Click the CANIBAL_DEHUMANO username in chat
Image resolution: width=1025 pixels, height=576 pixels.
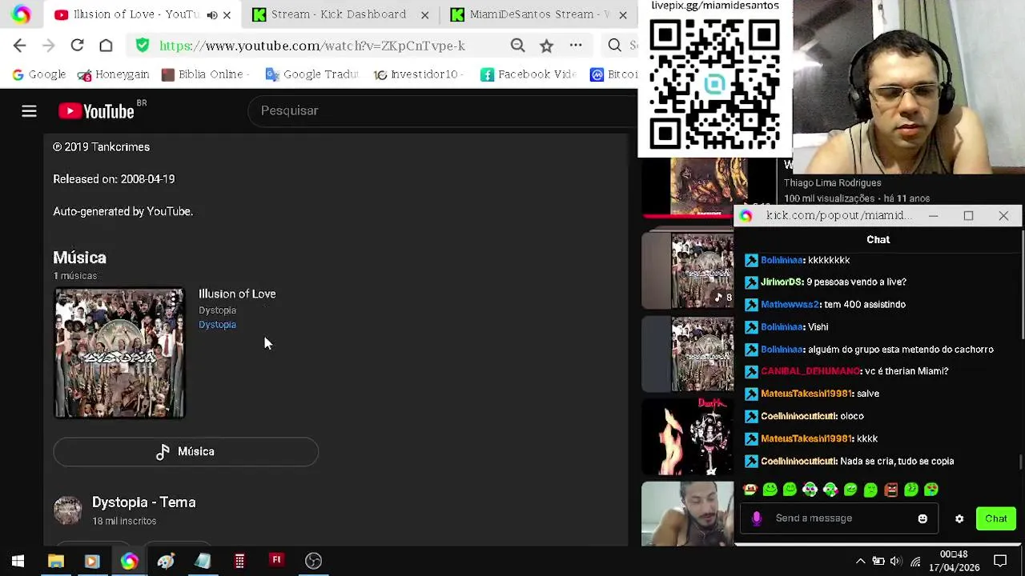pos(810,371)
